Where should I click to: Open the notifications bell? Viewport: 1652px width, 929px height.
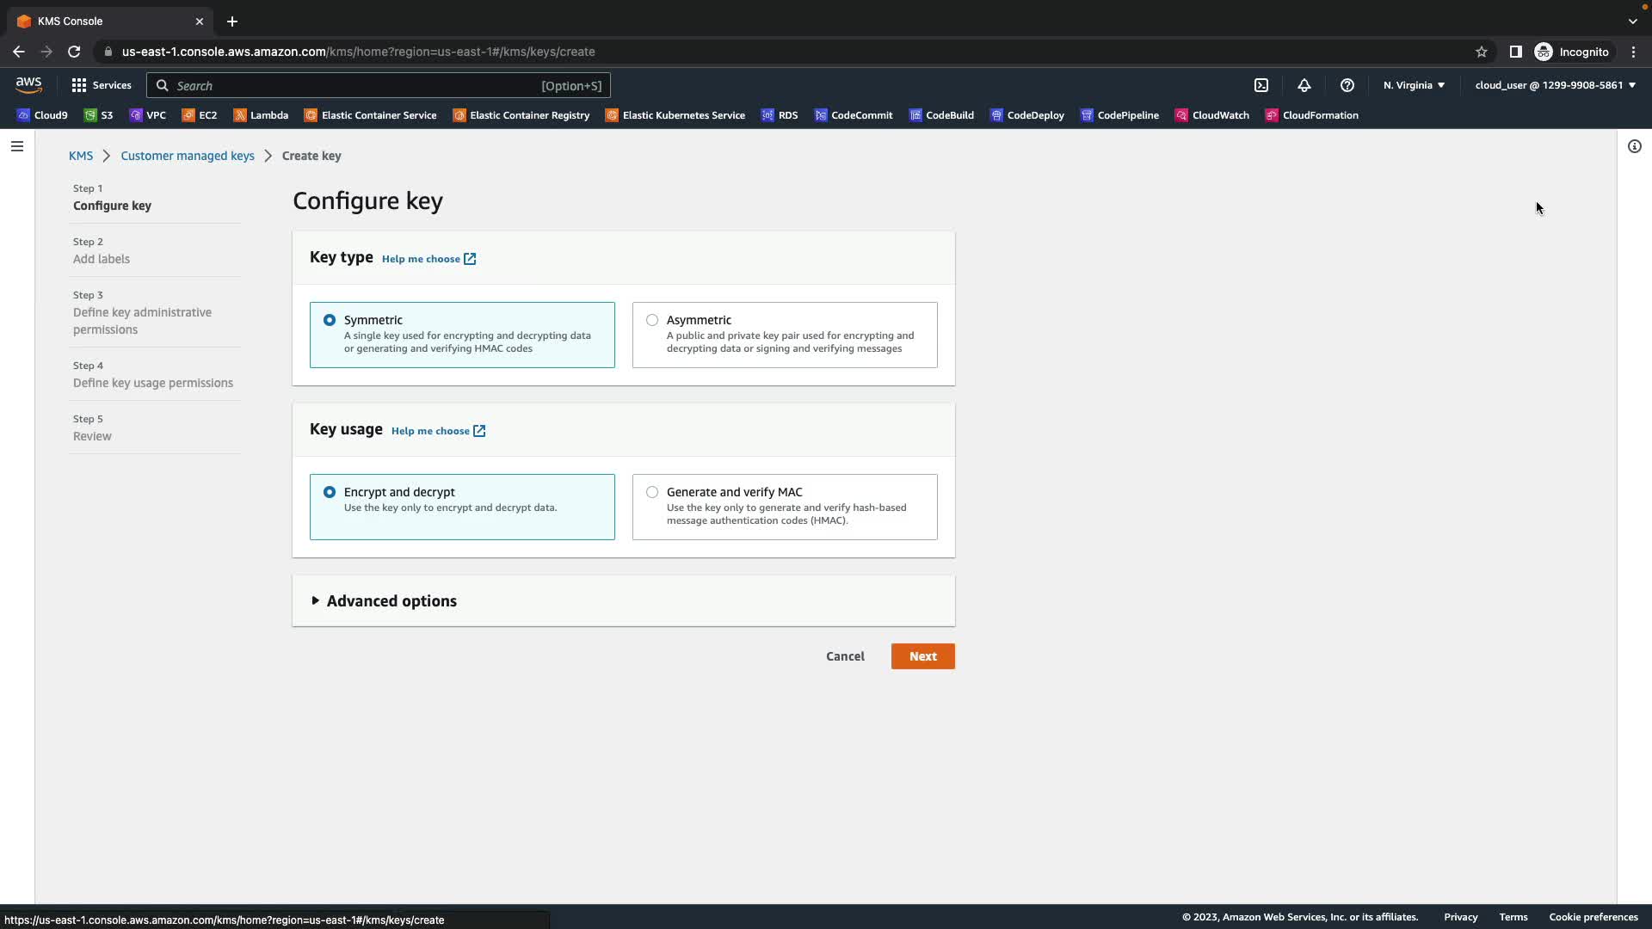[x=1304, y=85]
